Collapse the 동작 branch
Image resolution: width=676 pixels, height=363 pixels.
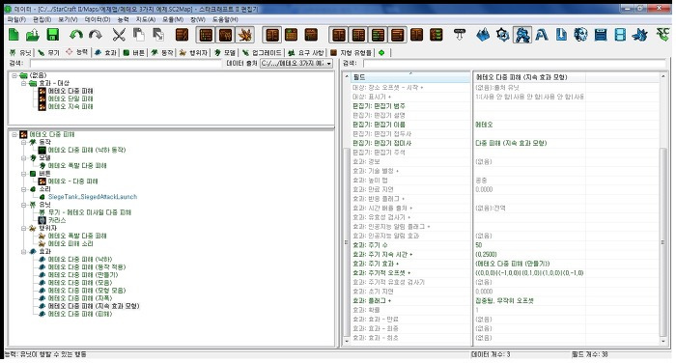coord(24,142)
